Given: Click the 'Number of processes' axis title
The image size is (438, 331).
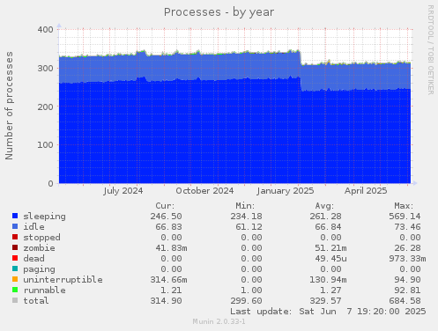Looking at the screenshot, I should [x=10, y=106].
